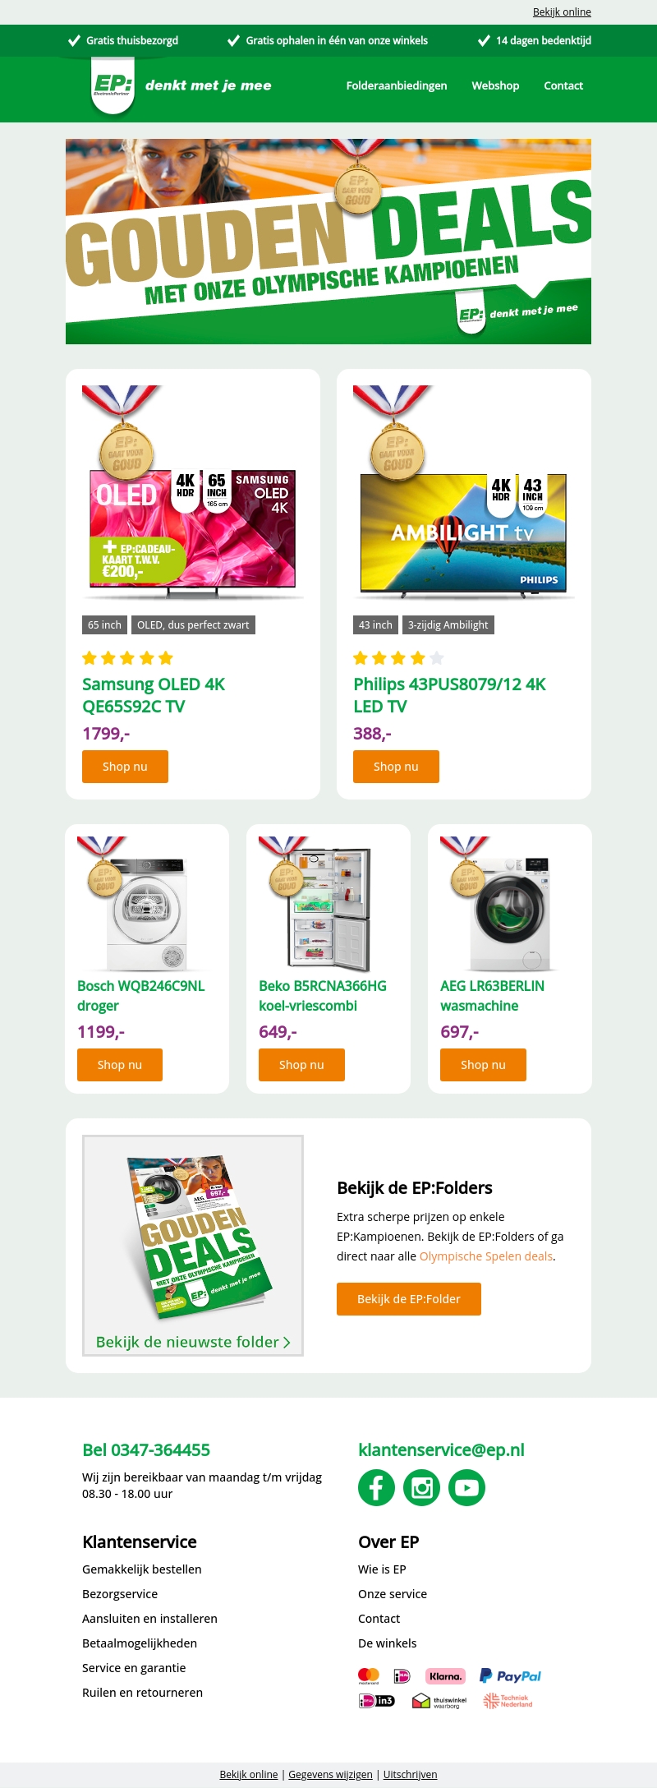Click the Uitschrijven link in the footer

410,1774
